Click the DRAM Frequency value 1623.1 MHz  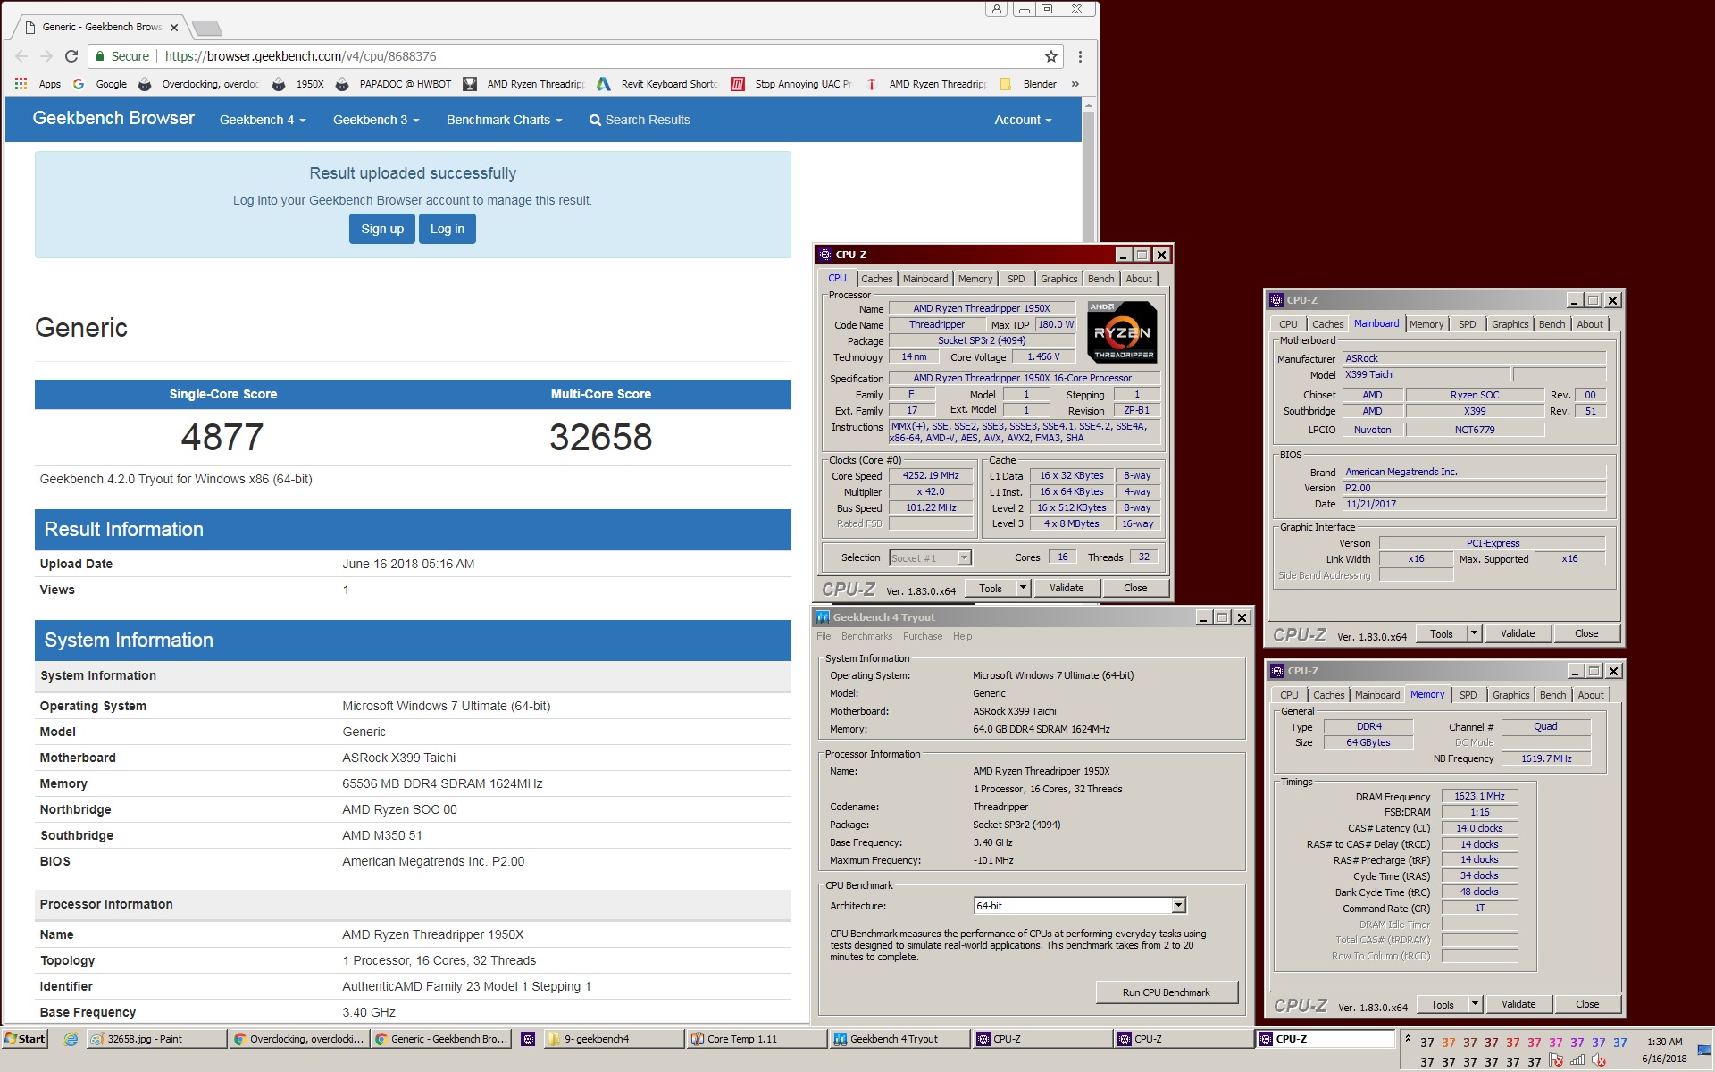pyautogui.click(x=1479, y=796)
